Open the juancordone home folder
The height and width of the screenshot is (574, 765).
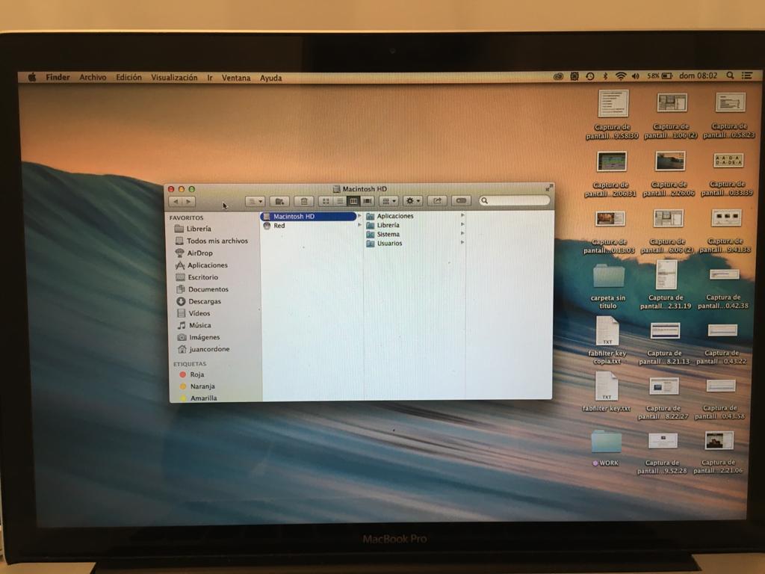coord(204,349)
